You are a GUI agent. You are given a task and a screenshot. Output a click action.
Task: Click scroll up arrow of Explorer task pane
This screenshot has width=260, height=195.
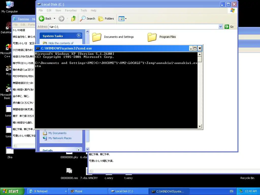88,31
